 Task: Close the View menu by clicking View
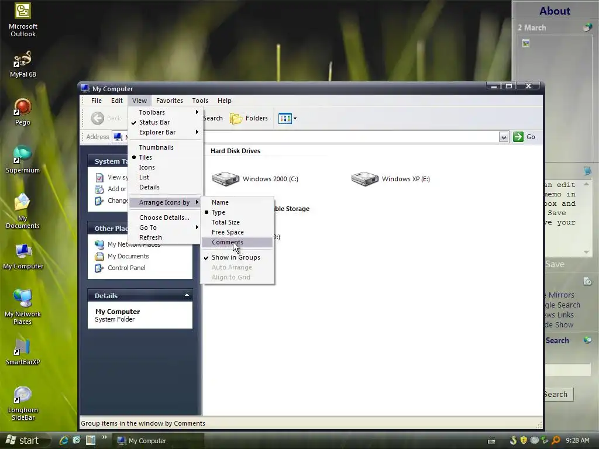coord(139,101)
